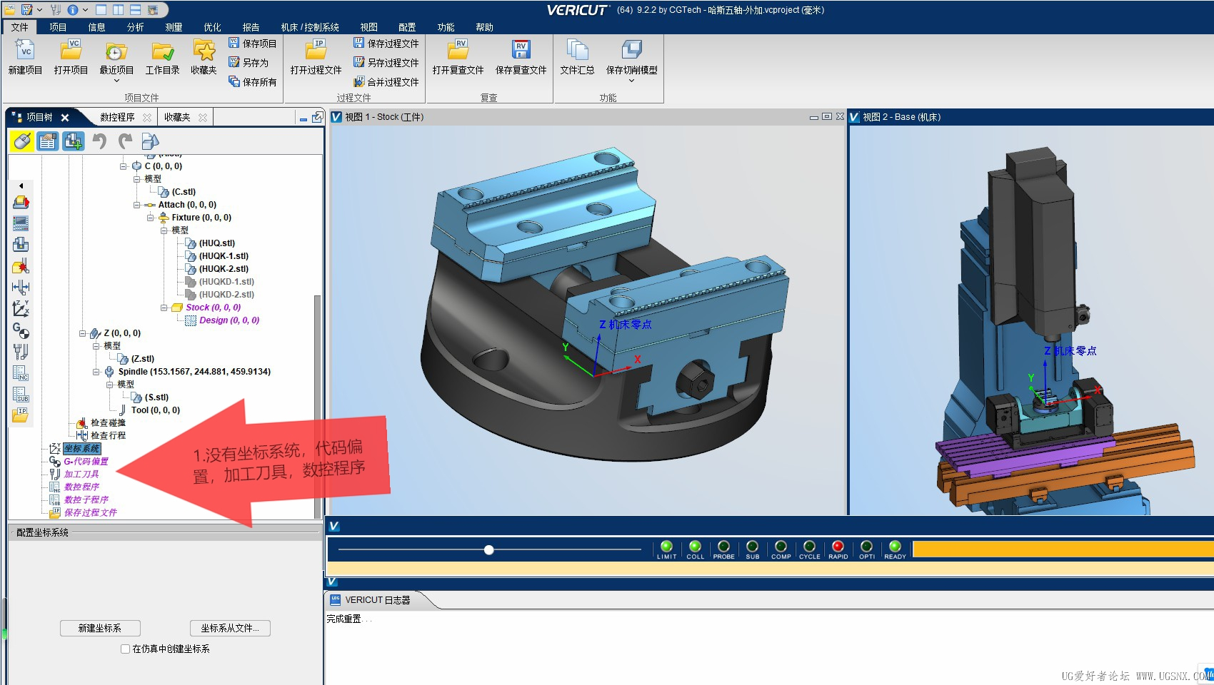Click the redo arrow in project tree toolbar
Viewport: 1214px width, 685px height.
(x=125, y=141)
